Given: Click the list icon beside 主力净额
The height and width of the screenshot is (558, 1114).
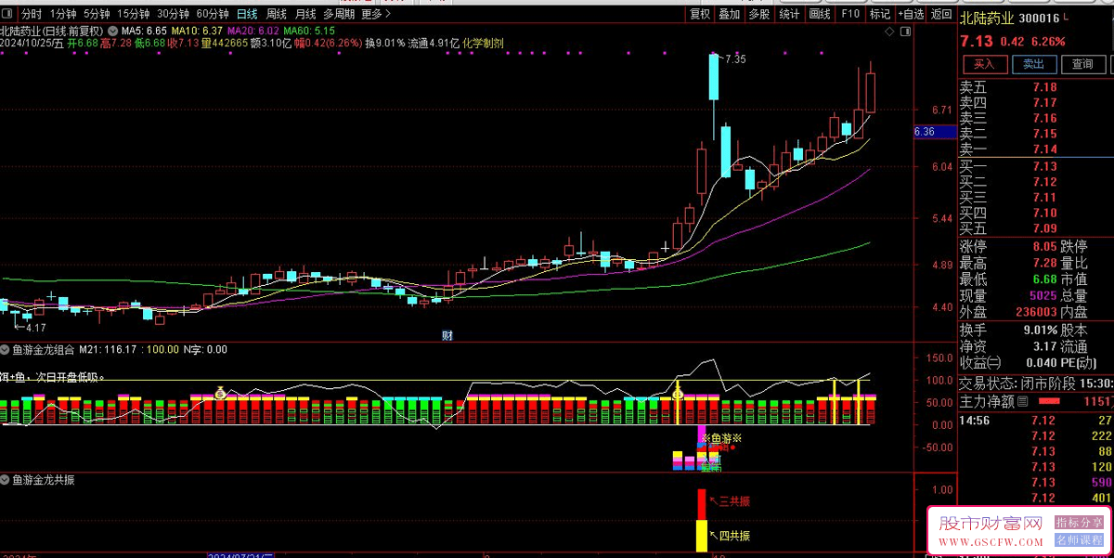Looking at the screenshot, I should click(x=1022, y=401).
